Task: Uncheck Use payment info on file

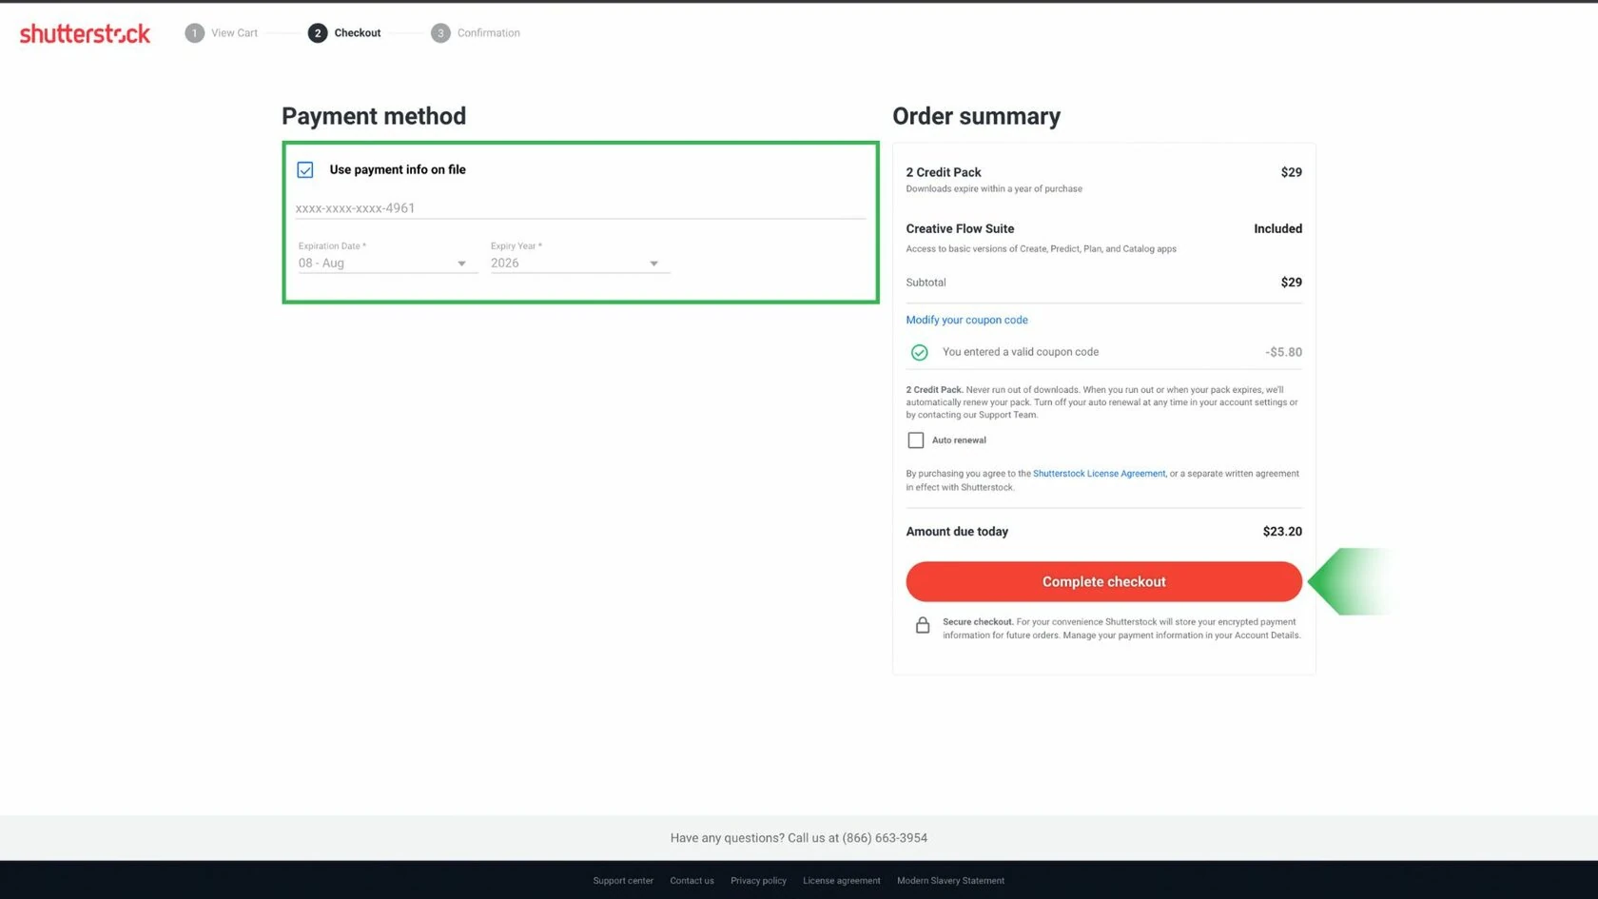Action: (305, 170)
